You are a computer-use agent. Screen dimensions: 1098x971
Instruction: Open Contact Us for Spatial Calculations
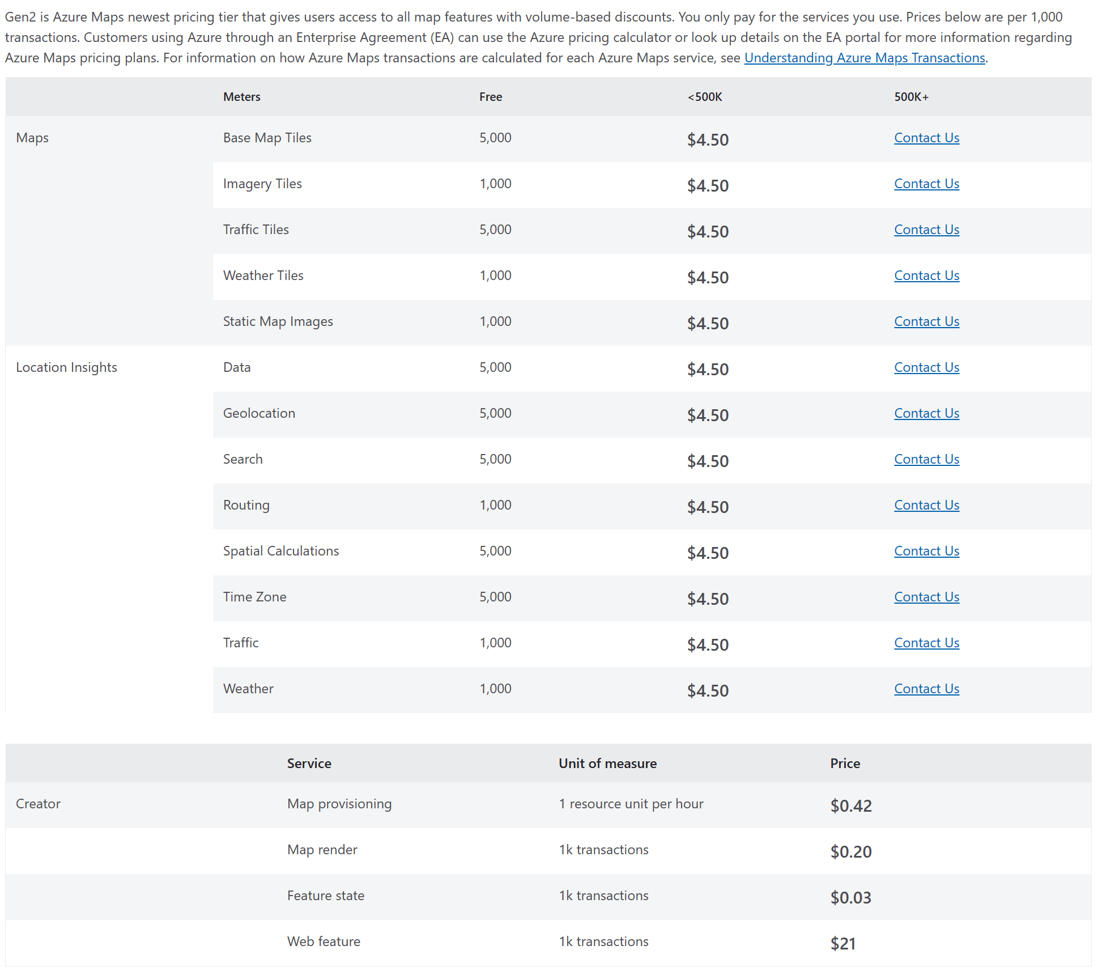[x=927, y=551]
